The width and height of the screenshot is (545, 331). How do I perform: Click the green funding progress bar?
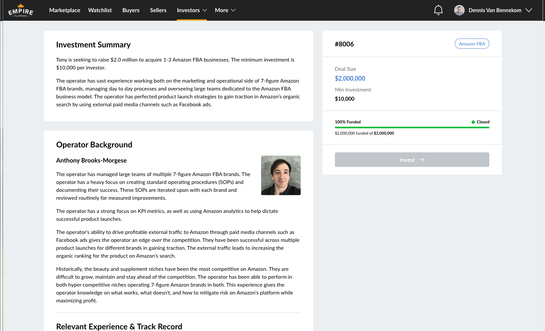coord(412,127)
